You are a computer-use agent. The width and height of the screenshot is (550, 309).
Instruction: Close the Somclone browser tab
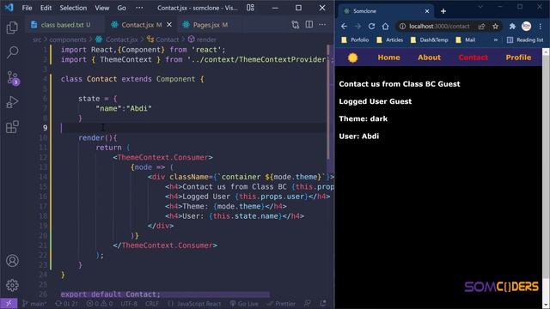tap(427, 11)
